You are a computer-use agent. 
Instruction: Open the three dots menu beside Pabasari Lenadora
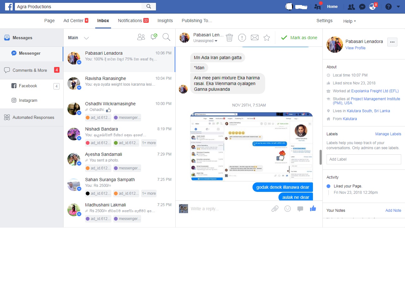click(392, 42)
